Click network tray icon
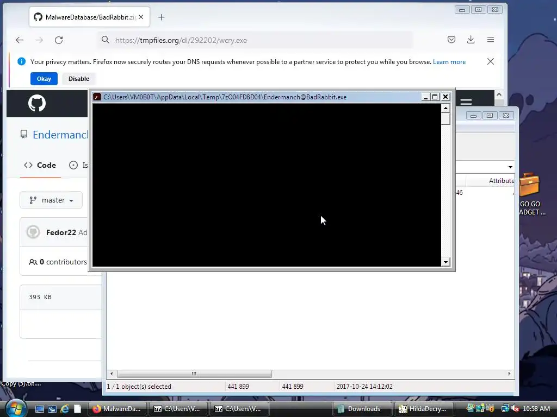 click(505, 408)
